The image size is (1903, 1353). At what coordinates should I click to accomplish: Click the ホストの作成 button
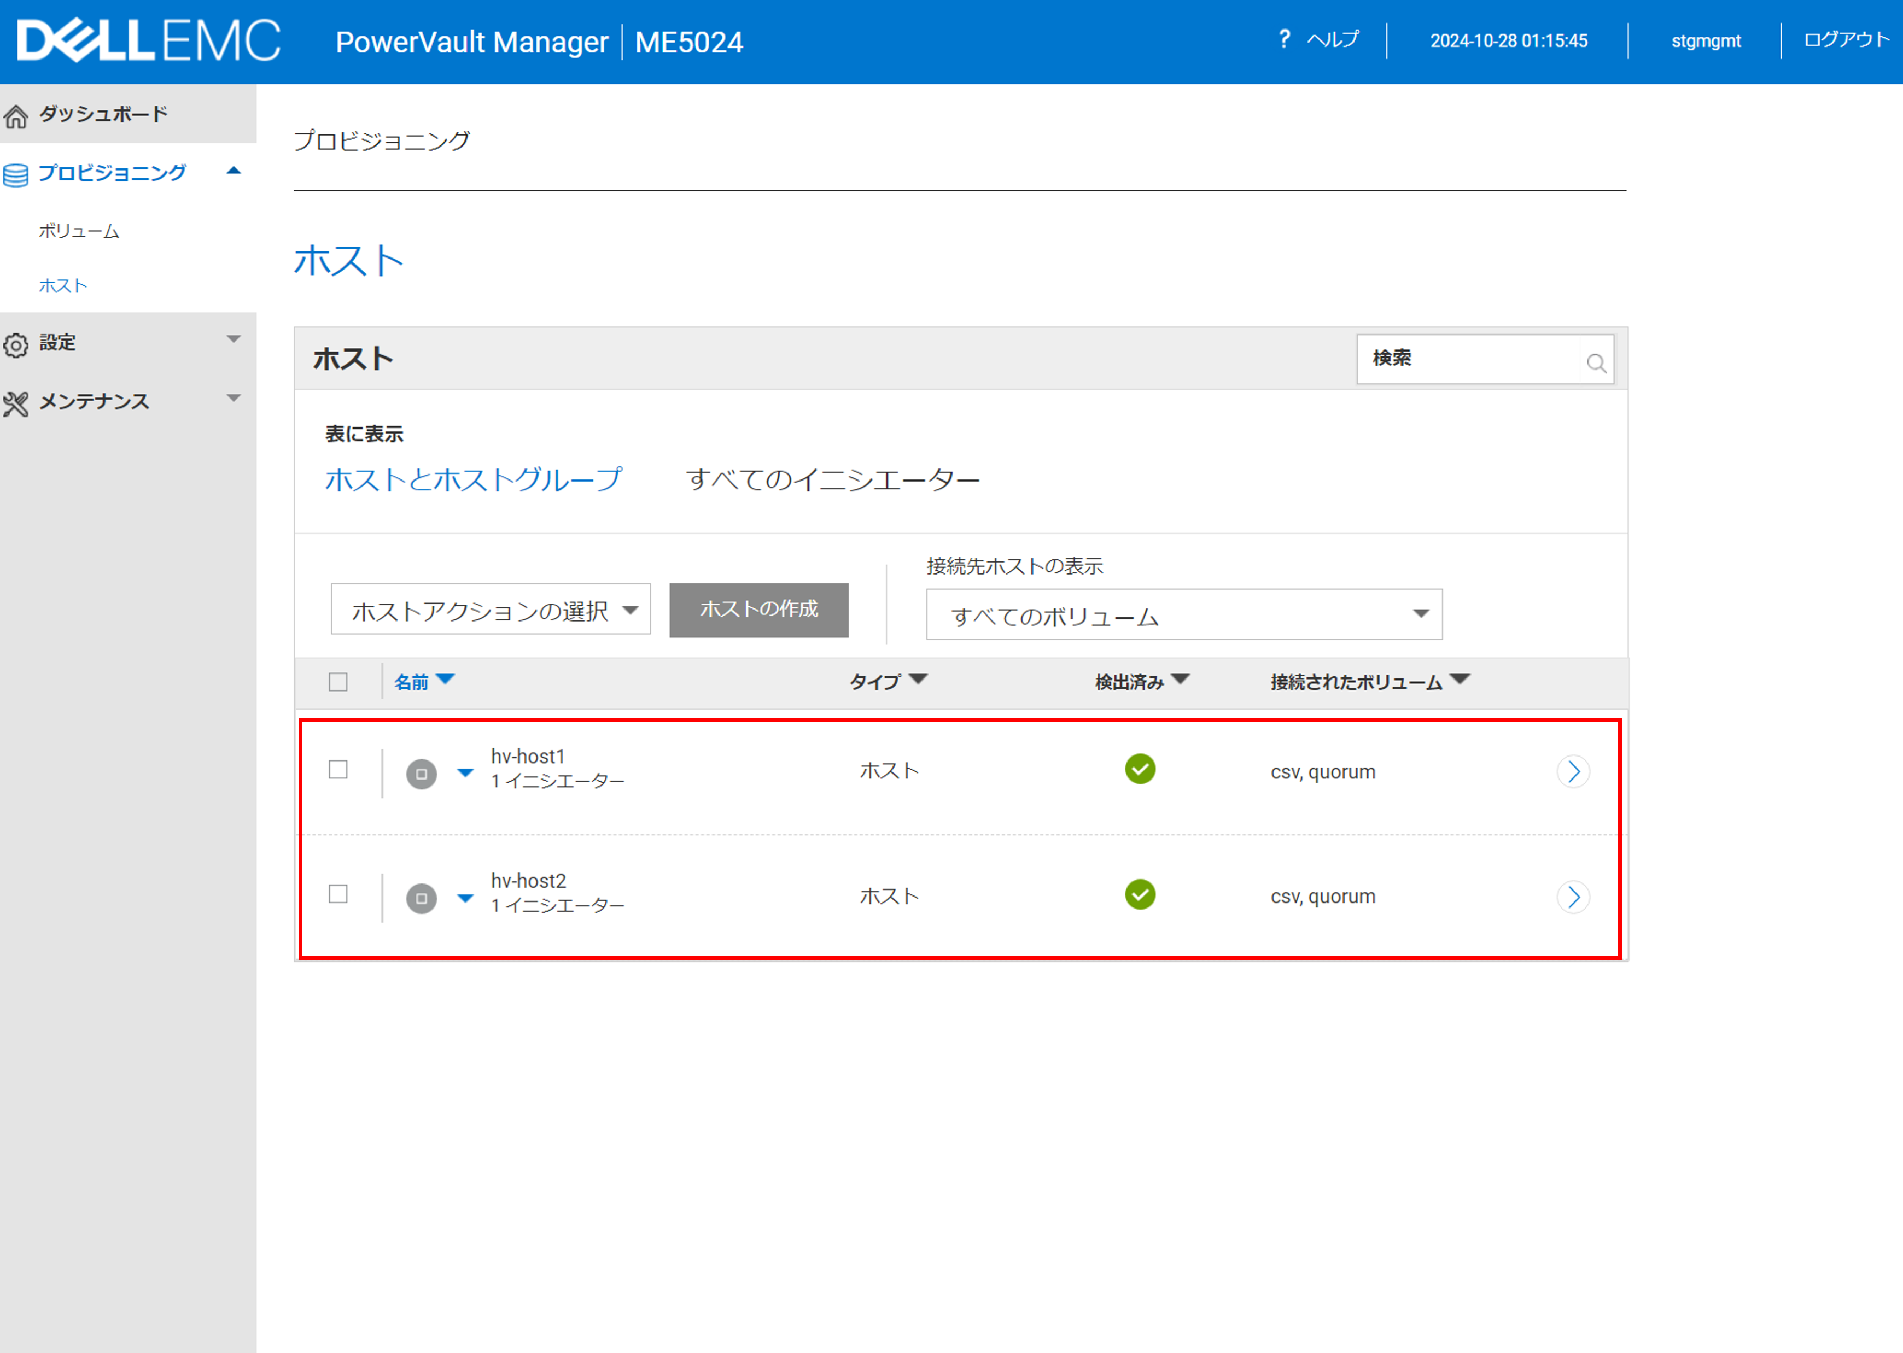point(758,610)
